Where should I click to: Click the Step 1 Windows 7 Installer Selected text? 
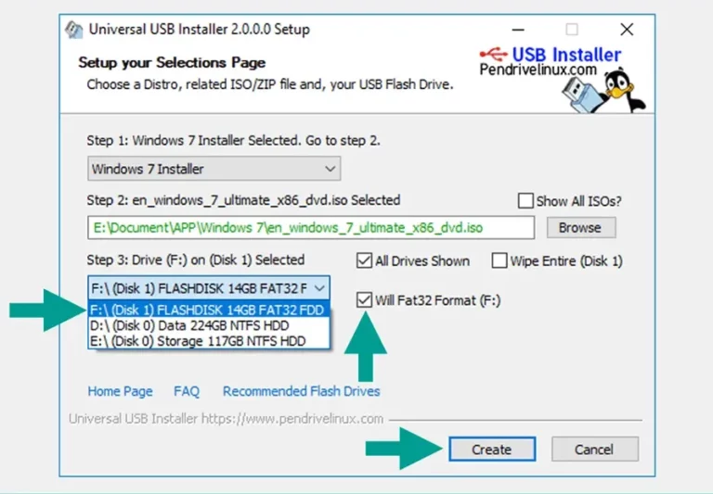click(x=233, y=141)
